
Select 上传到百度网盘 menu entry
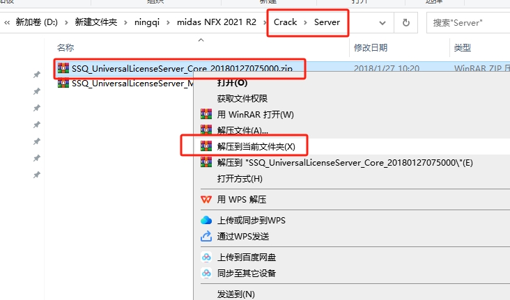tap(247, 258)
